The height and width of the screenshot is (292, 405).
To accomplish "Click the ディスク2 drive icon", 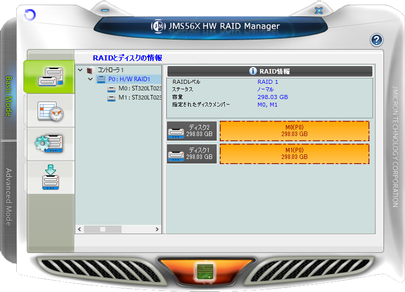I will 176,133.
